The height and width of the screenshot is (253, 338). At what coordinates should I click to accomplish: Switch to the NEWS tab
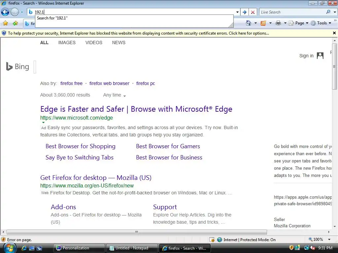(x=119, y=42)
